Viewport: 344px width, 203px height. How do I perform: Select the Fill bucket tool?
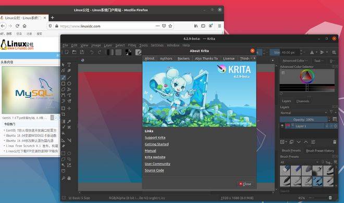63,133
